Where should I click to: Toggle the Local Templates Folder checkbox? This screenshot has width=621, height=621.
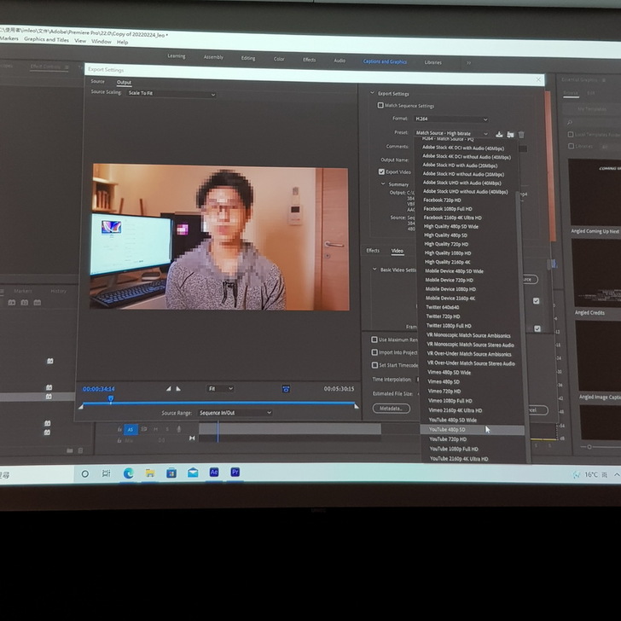tap(571, 134)
